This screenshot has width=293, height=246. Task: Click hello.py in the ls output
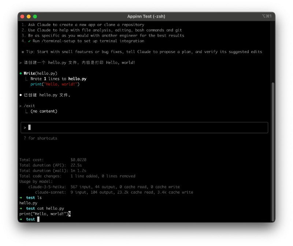click(28, 203)
